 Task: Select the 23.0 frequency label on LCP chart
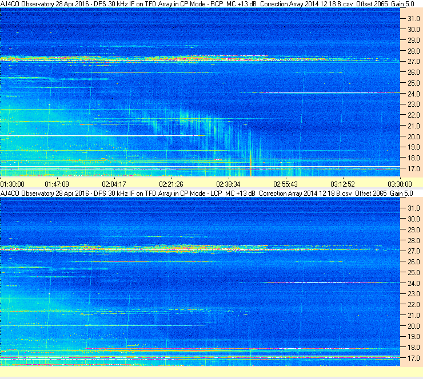point(413,293)
